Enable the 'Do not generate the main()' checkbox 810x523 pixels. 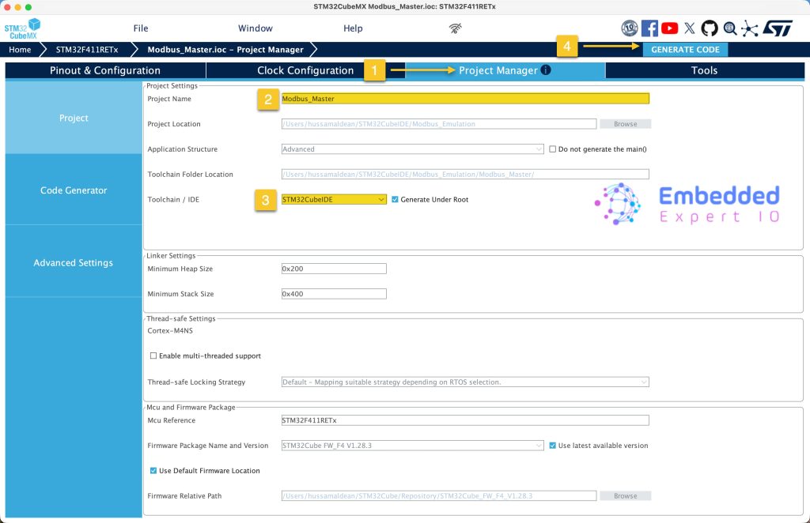pos(553,149)
